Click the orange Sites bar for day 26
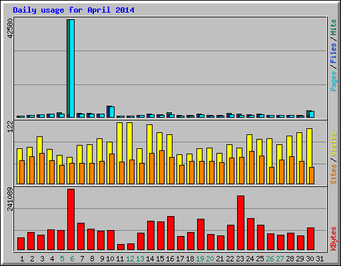Viewport: 341px width, 266px height. point(272,176)
